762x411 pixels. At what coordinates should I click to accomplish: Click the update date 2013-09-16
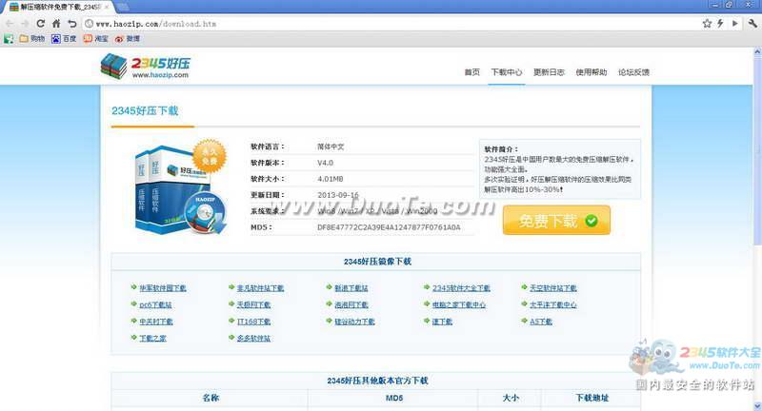(x=338, y=195)
